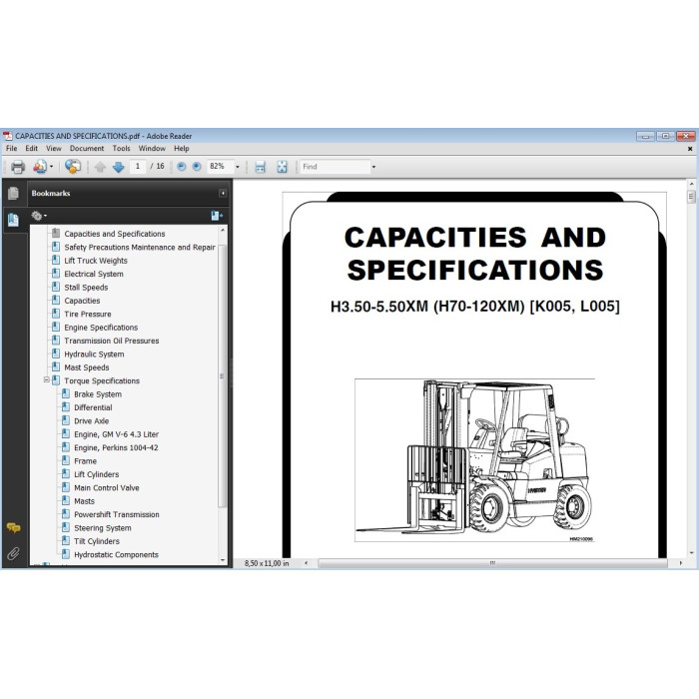The height and width of the screenshot is (699, 699).
Task: Open Capacities bookmark
Action: point(82,301)
